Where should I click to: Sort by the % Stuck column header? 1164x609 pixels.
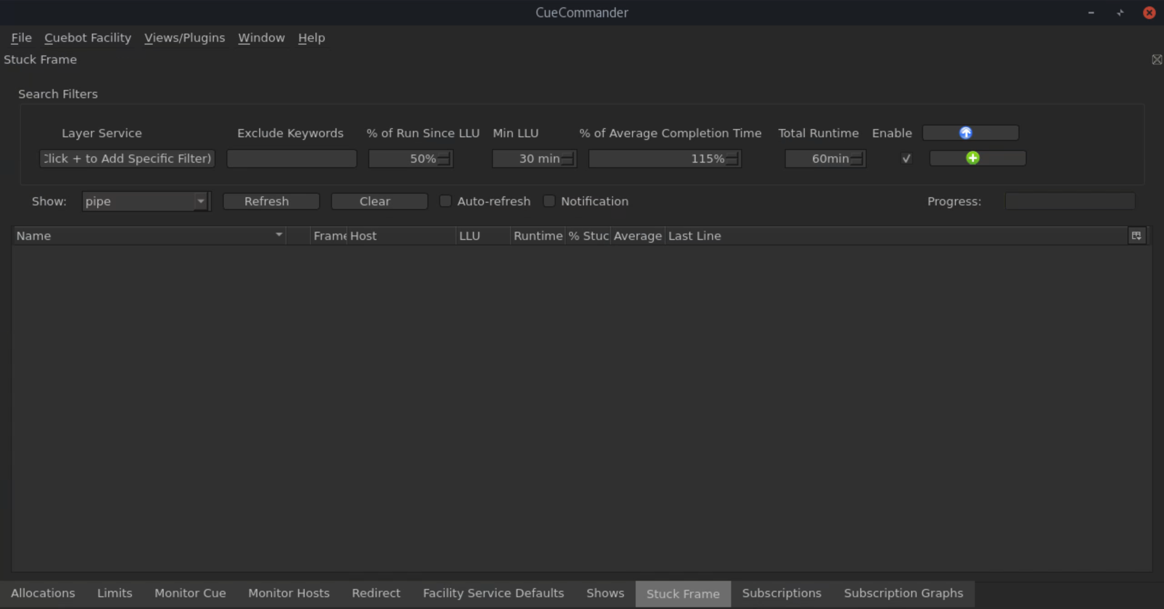coord(587,236)
